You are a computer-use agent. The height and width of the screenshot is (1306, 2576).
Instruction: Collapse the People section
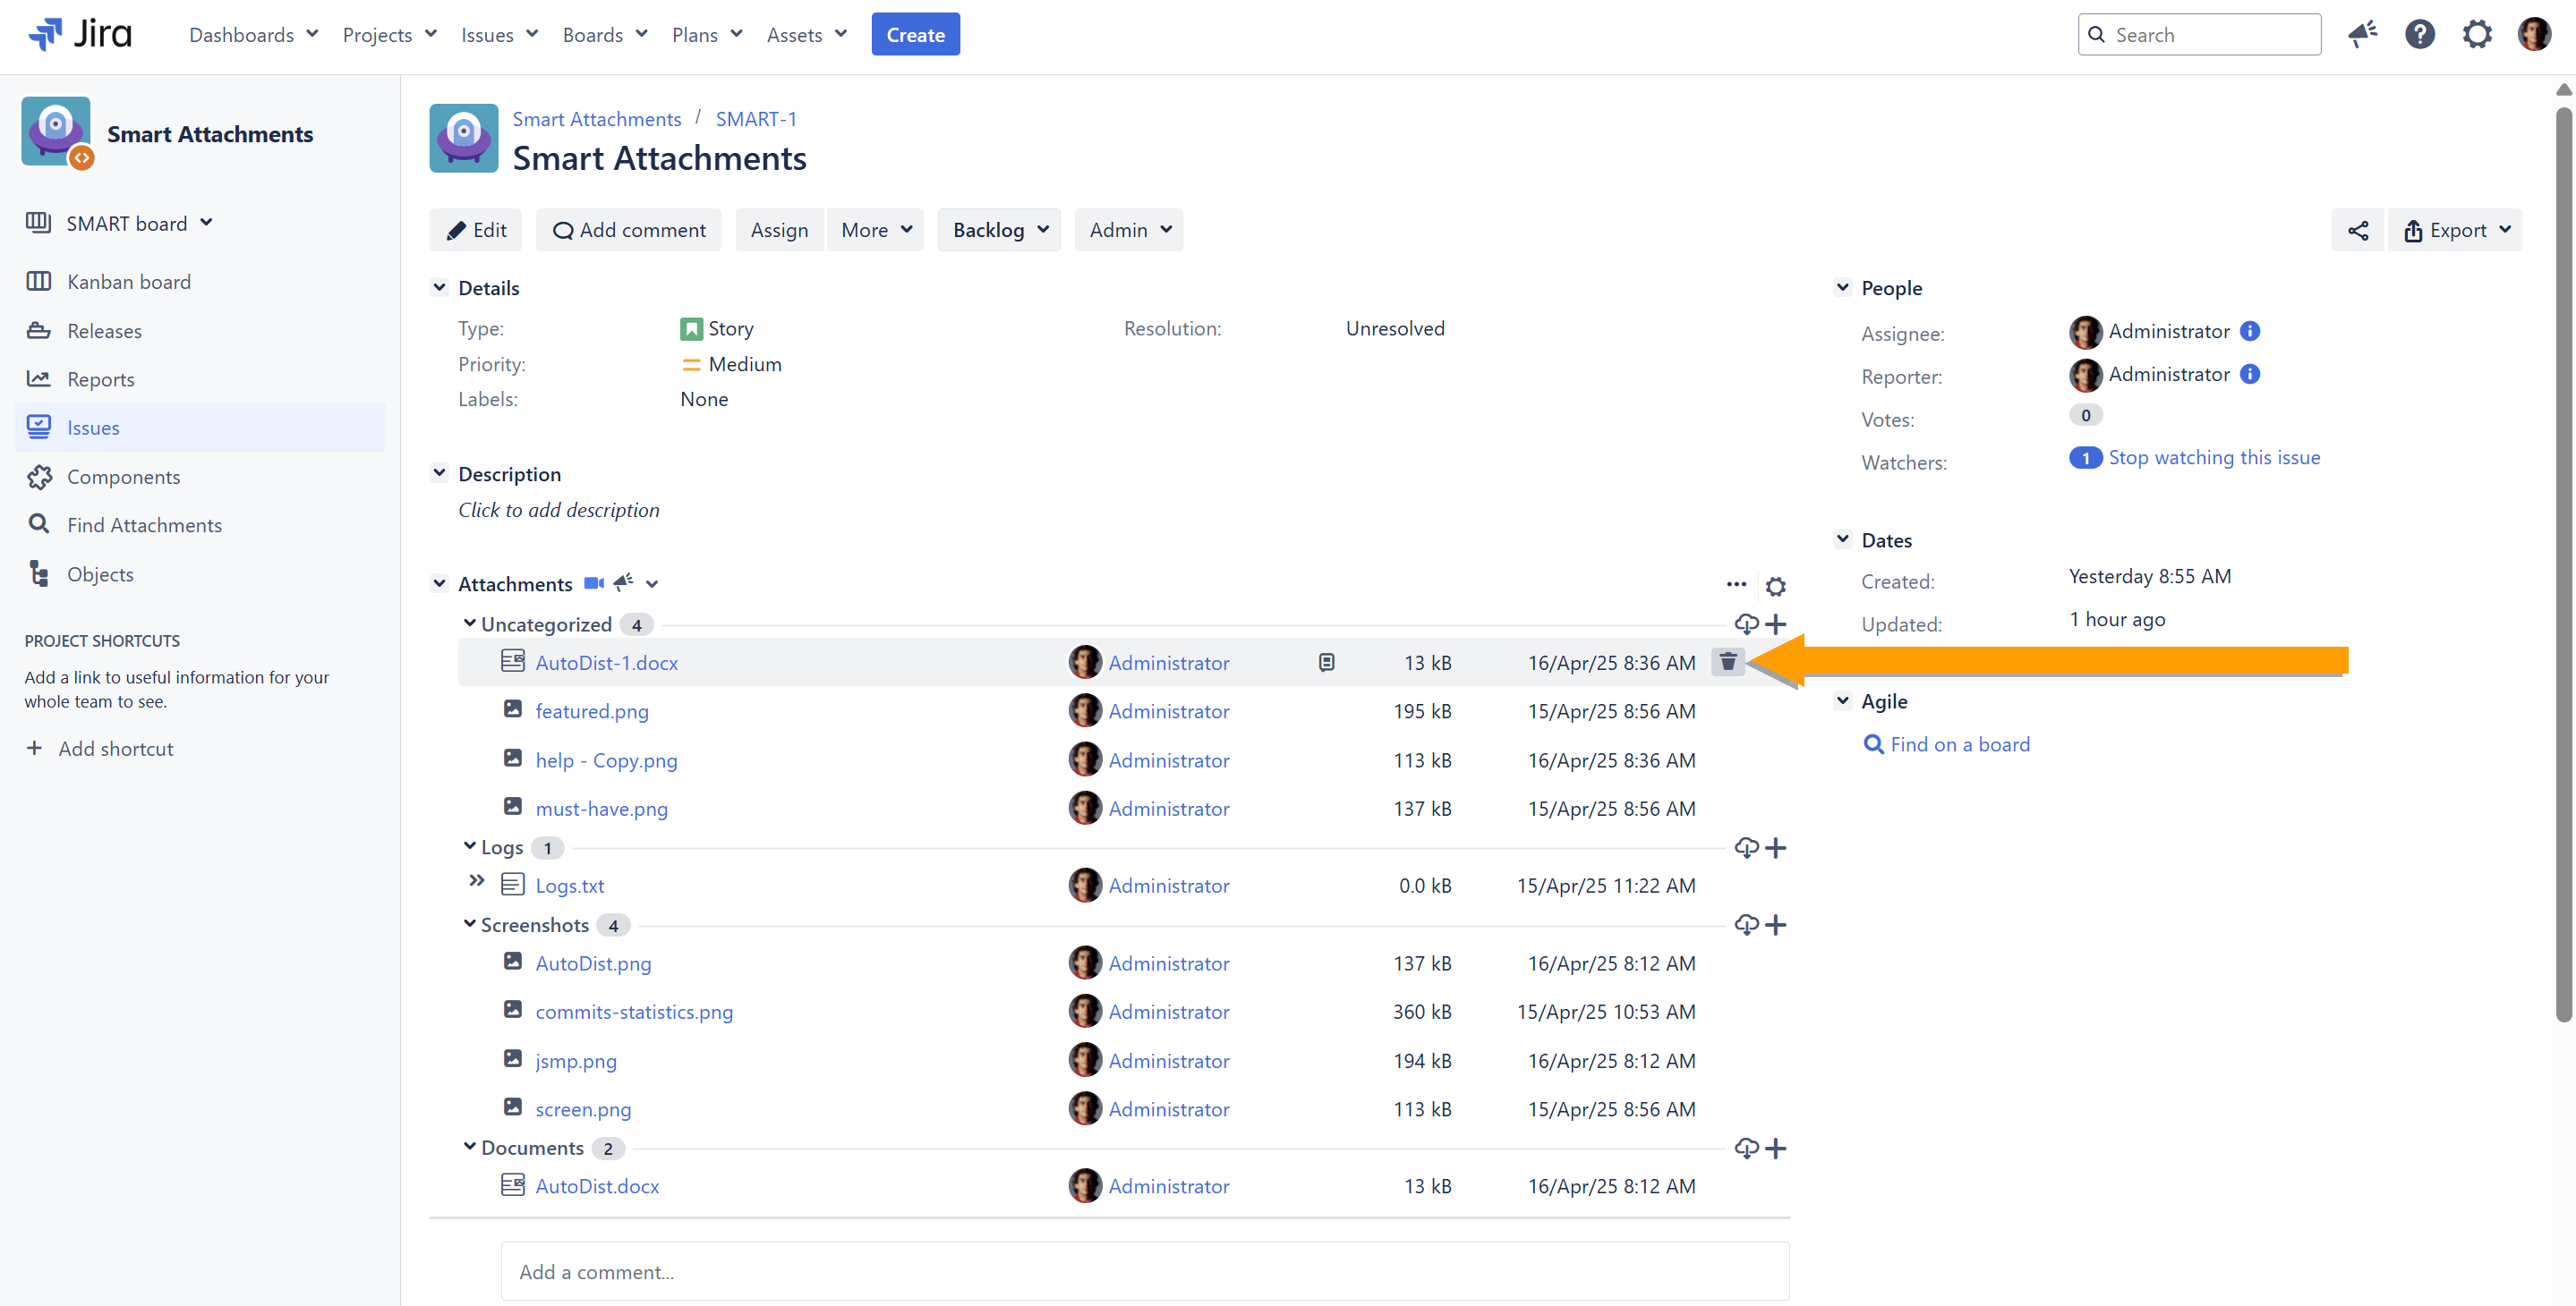coord(1842,288)
